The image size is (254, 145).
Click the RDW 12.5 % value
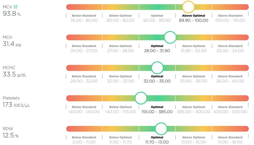click(x=11, y=136)
